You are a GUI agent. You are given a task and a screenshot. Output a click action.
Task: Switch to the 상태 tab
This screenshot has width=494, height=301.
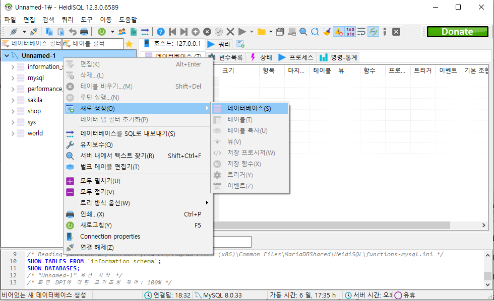click(261, 57)
